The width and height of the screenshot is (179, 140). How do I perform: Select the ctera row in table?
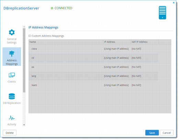pos(93,49)
